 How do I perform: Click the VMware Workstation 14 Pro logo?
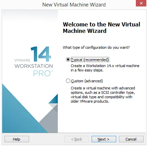tap(33, 61)
